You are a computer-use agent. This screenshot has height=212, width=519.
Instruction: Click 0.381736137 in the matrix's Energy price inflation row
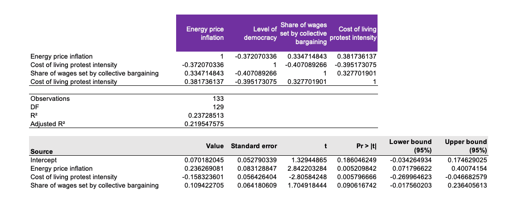click(x=357, y=56)
